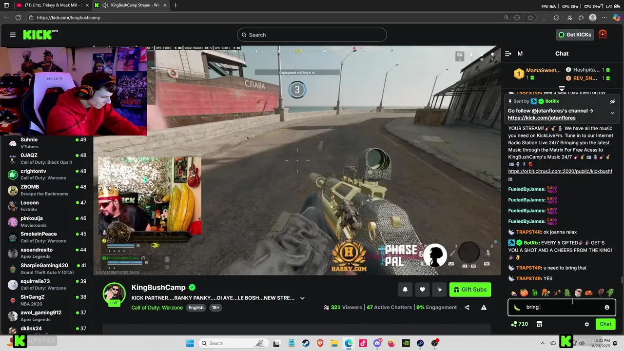Click the sparkle plus button beside heart

[x=440, y=290]
